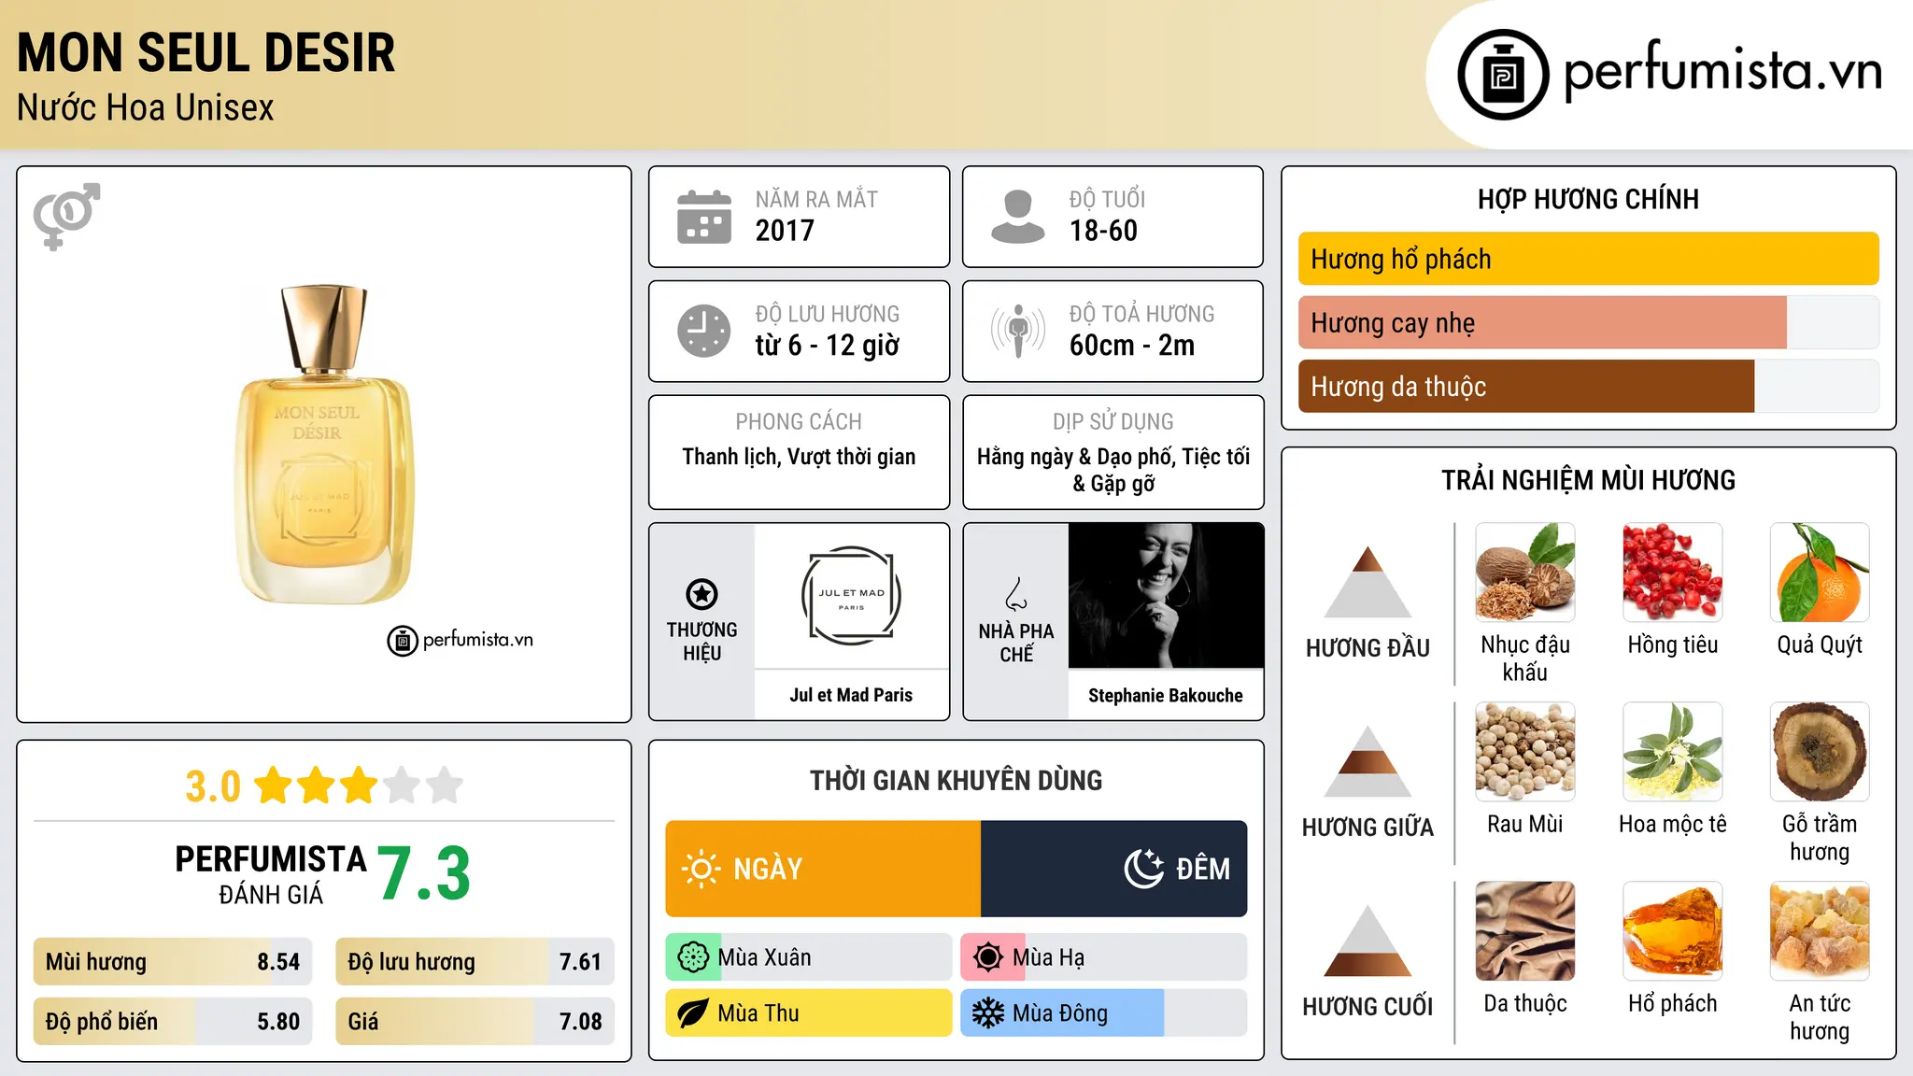
Task: Click the Hương đầu pyramid icon
Action: (1367, 582)
